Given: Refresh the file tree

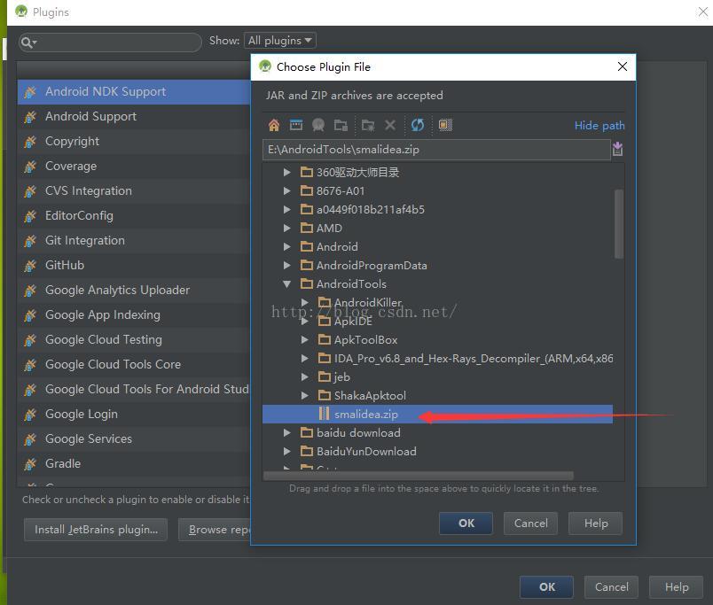Looking at the screenshot, I should (418, 125).
